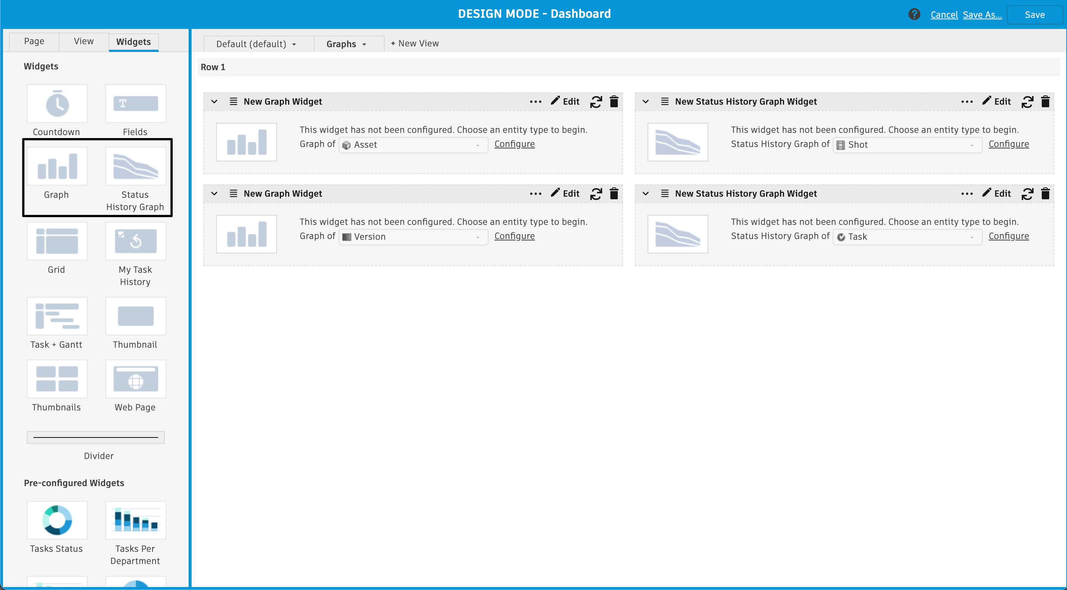Collapse the Task status history widget chevron
The image size is (1067, 590).
pyautogui.click(x=645, y=193)
